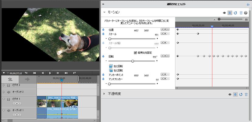Toggle animation stopwatch for アンカーポイント

click(x=103, y=75)
